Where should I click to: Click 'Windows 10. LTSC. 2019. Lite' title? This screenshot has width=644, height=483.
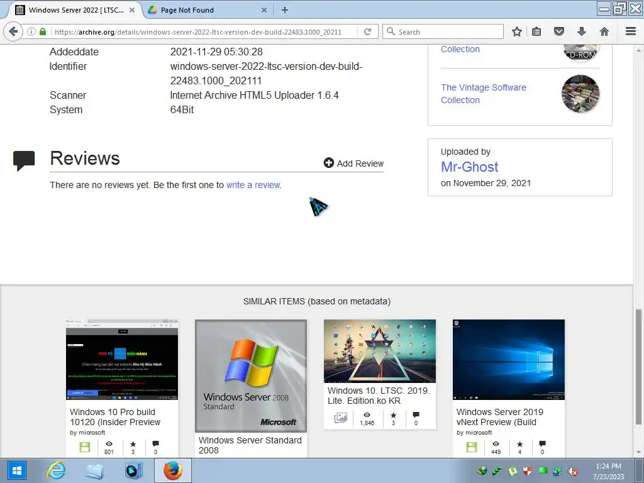378,396
